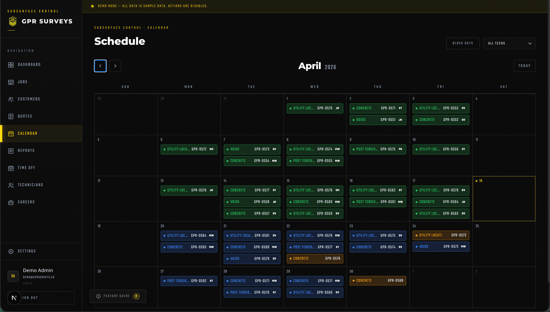550x312 pixels.
Task: Jump to Today button
Action: 524,66
